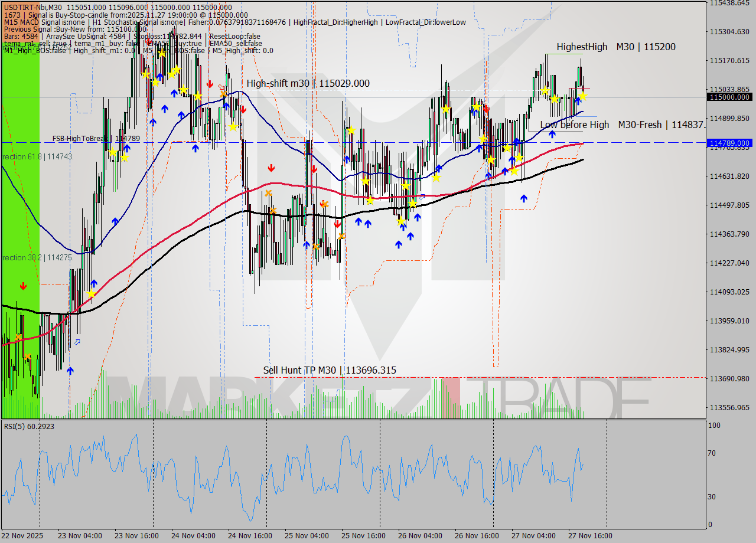The image size is (756, 543).
Task: Click the hollow blue arrow marker near 23 Nov
Action: click(x=77, y=341)
